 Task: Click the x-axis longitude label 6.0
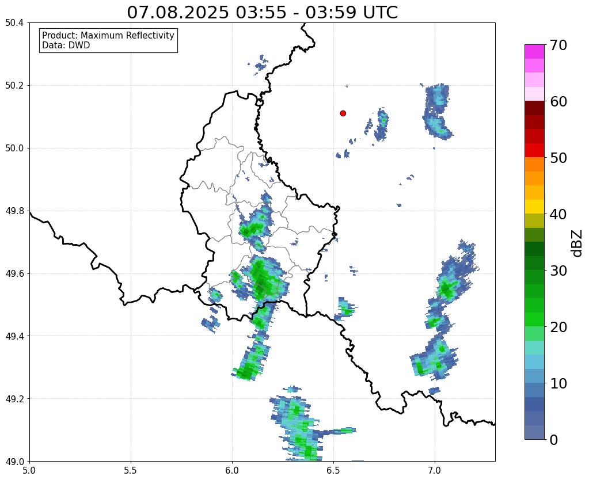[x=232, y=470]
